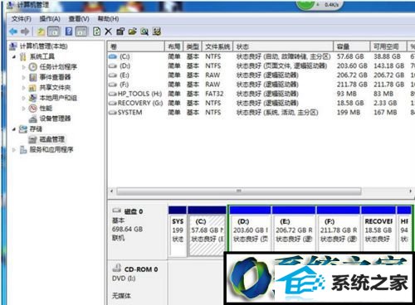Click the scroll right arrow of volume list
This screenshot has height=305, width=415.
pos(410,191)
